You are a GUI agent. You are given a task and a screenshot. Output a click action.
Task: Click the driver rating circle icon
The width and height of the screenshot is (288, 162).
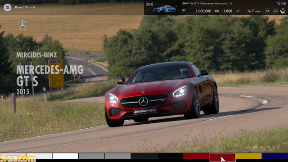275,11
